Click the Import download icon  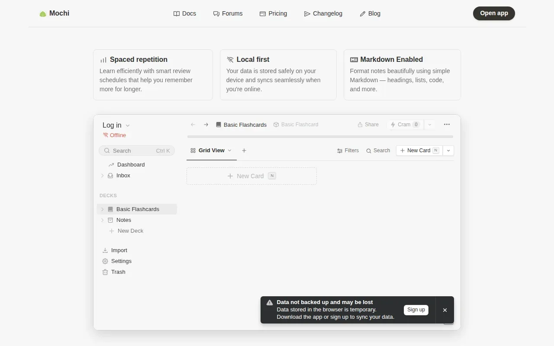click(x=105, y=250)
